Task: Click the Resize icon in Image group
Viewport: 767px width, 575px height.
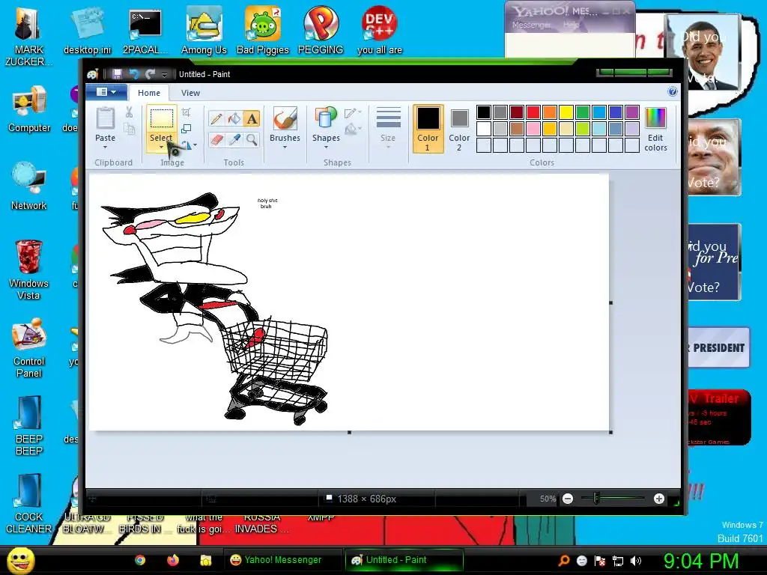Action: click(186, 129)
